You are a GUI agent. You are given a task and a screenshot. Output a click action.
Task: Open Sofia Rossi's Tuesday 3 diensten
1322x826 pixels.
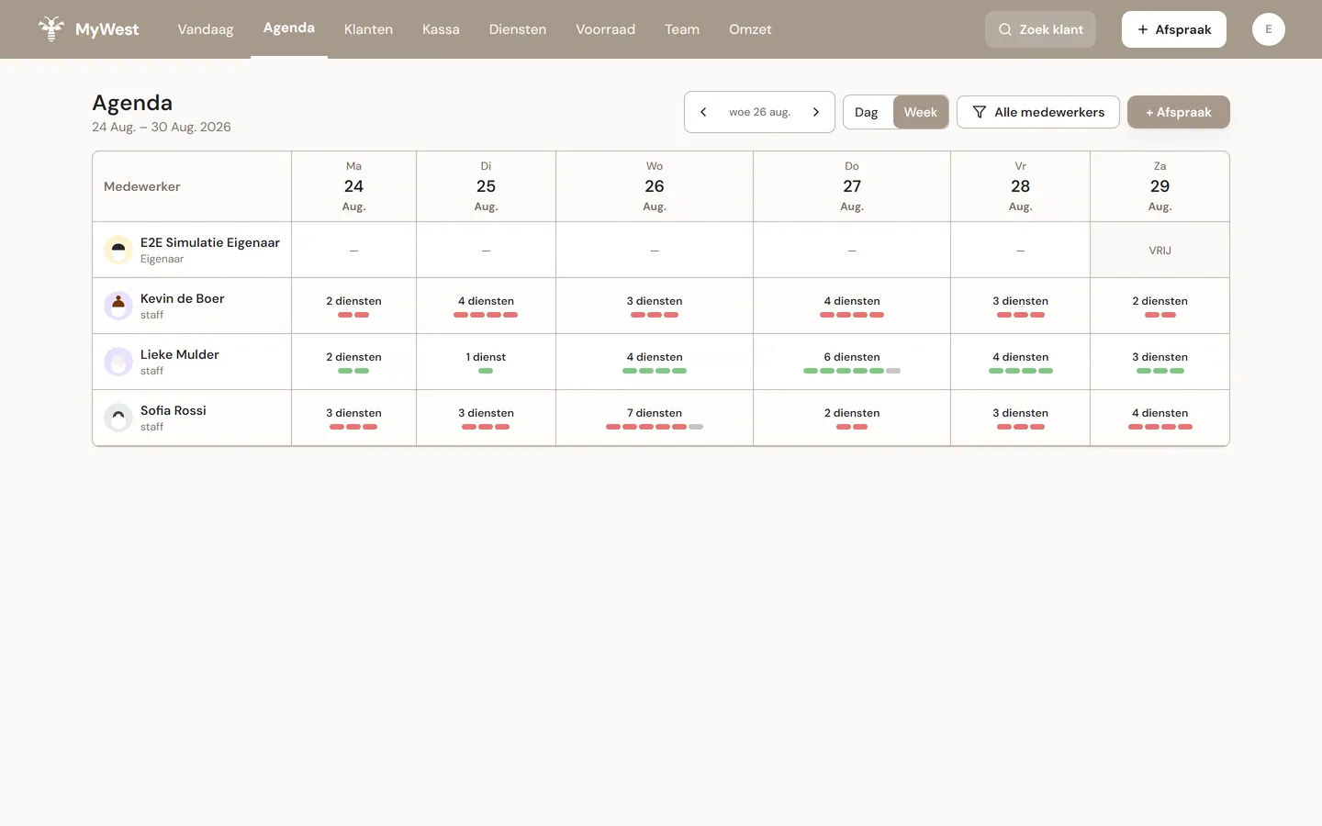click(486, 418)
